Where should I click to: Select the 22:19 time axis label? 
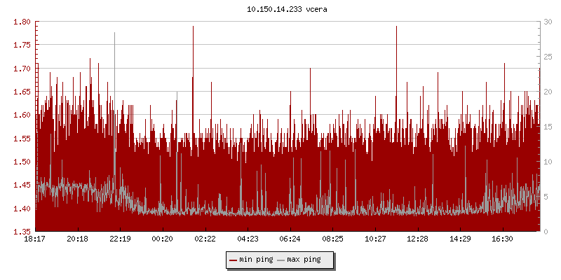point(120,239)
